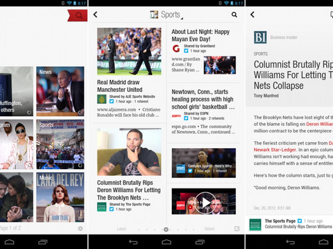Open About Last Night: Happy Mayan Eve Day
The width and height of the screenshot is (333, 249).
point(200,35)
